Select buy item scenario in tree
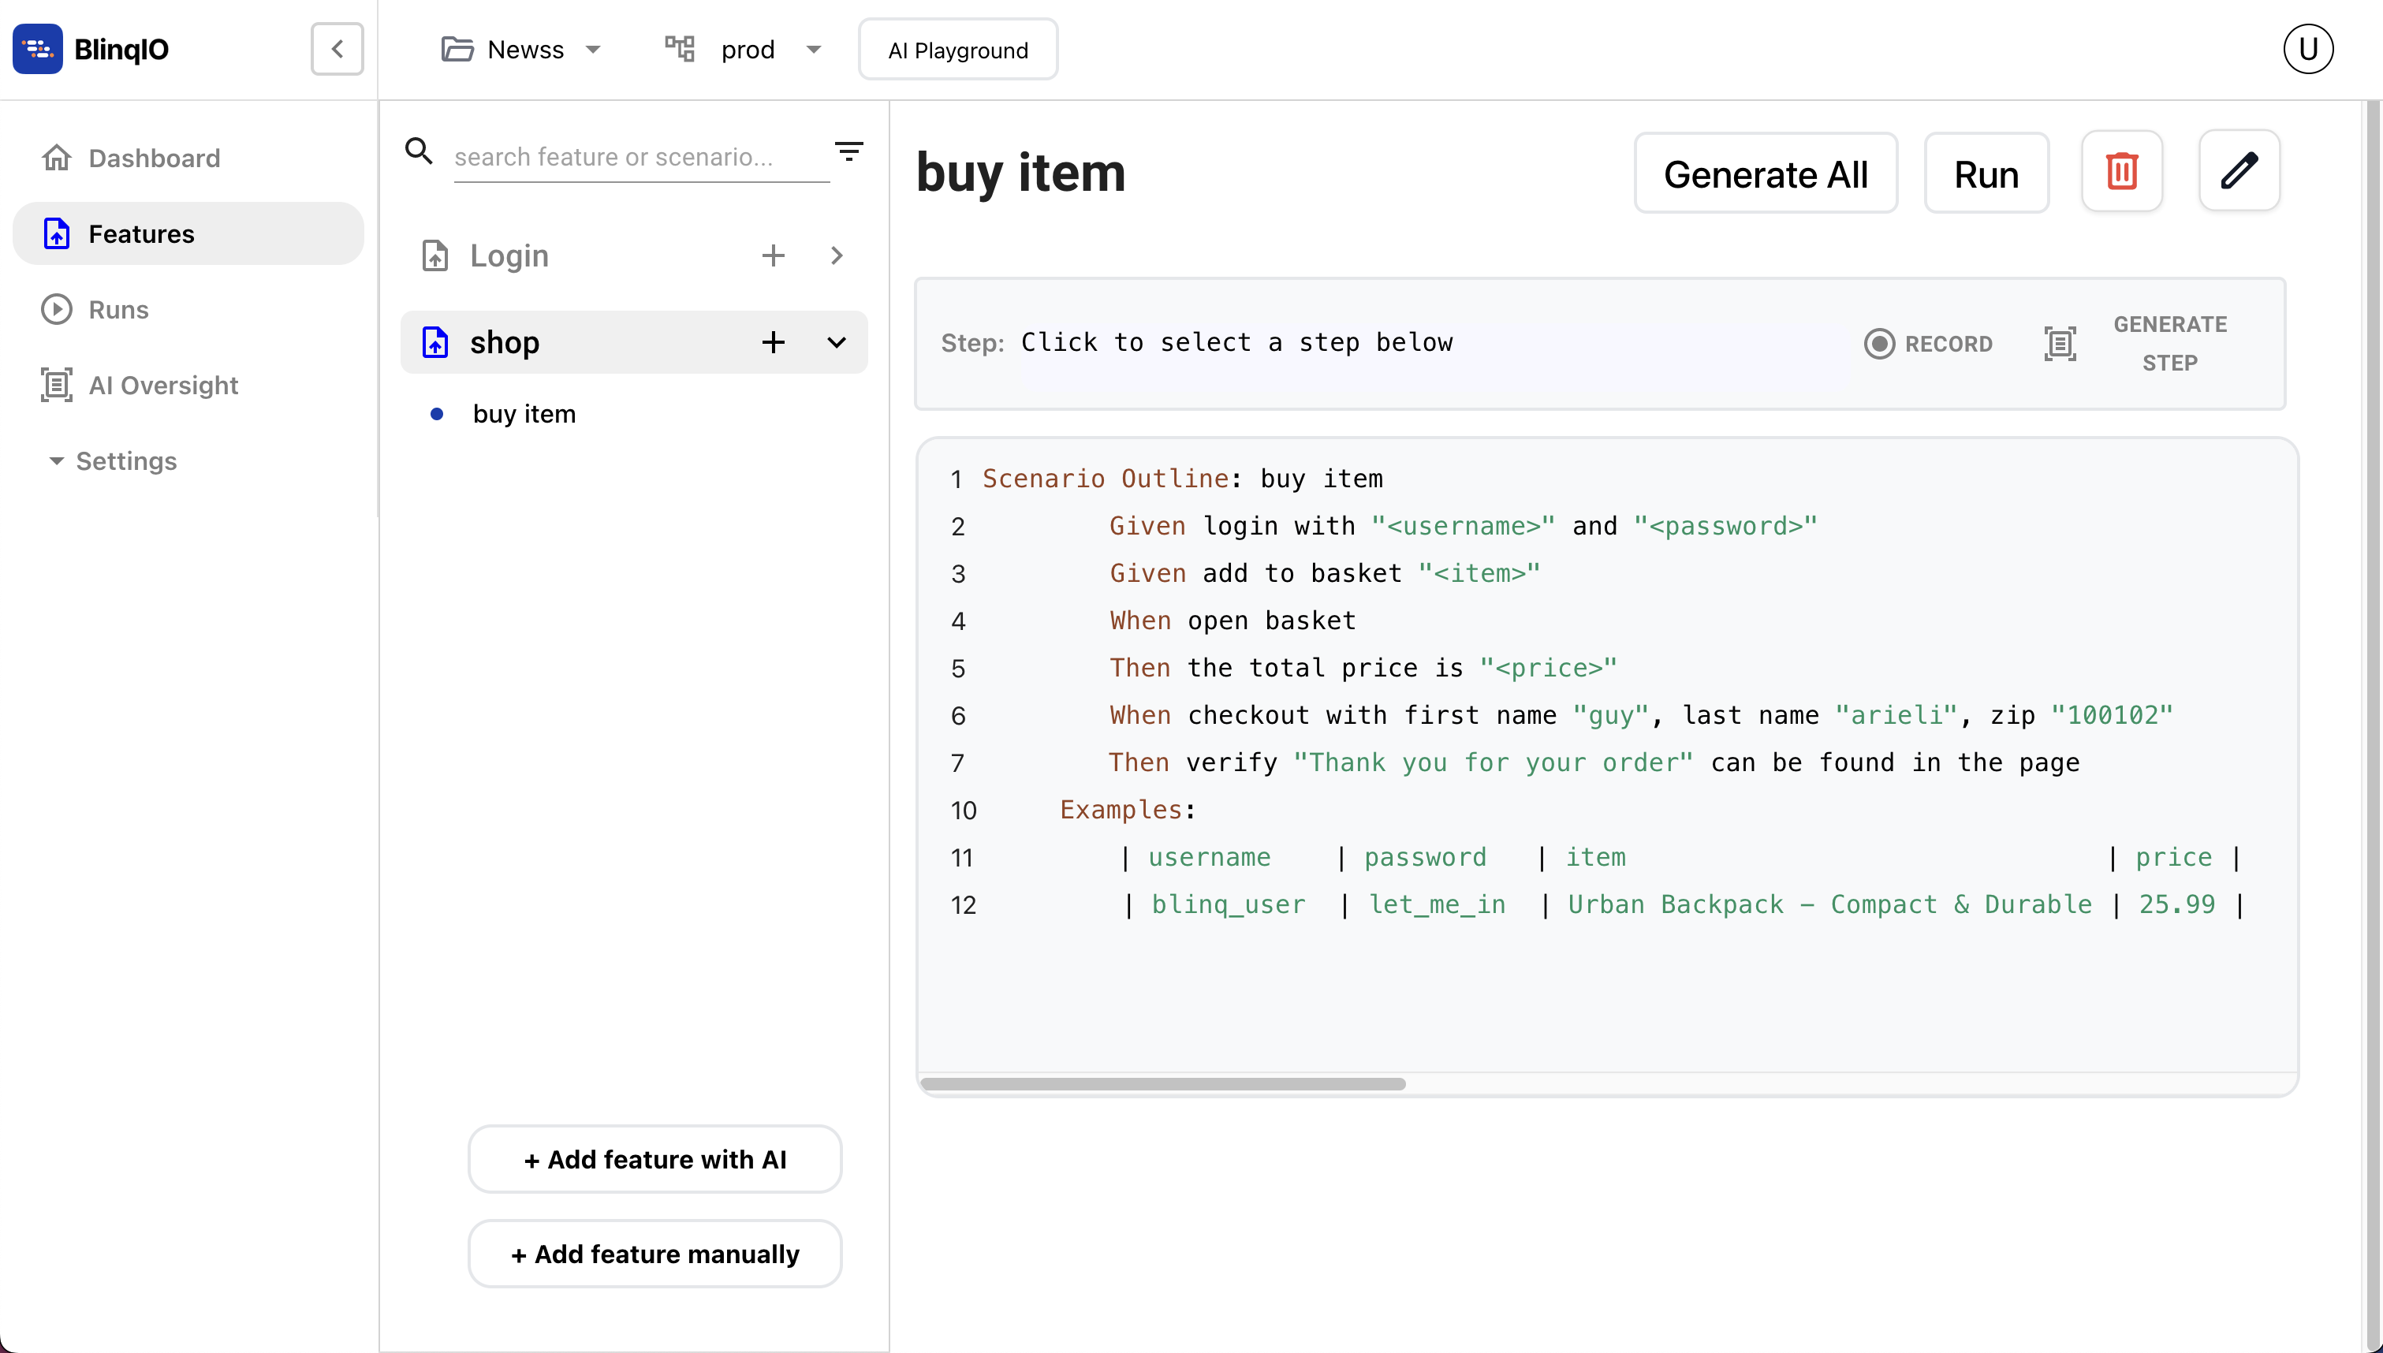Viewport: 2383px width, 1353px height. [x=524, y=413]
